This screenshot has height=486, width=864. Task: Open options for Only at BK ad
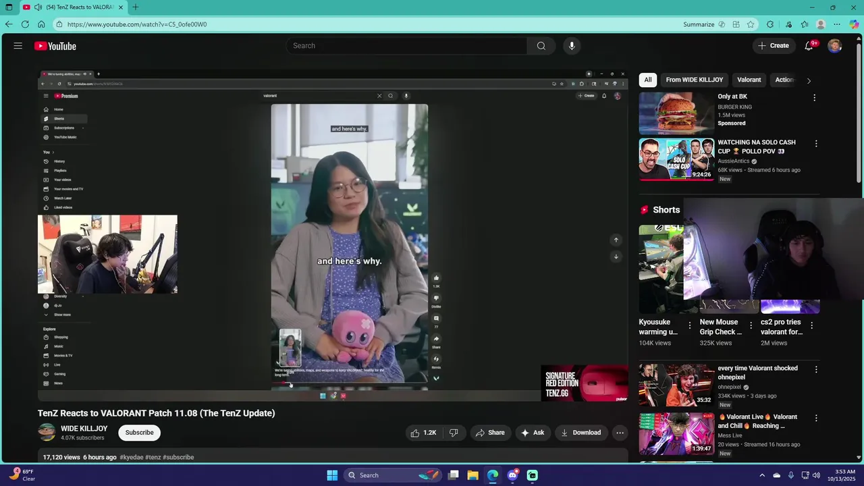pos(814,98)
